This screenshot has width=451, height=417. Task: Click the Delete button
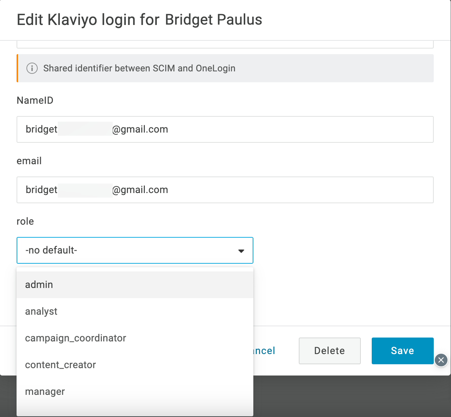pyautogui.click(x=329, y=351)
